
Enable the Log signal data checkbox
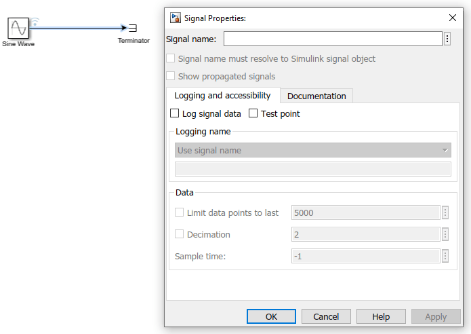click(x=175, y=113)
